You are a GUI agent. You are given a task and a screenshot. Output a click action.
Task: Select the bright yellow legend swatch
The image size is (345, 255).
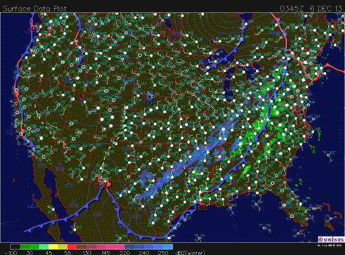click(x=53, y=247)
